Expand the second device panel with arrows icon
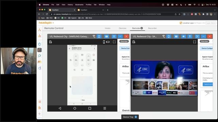 (x=197, y=36)
